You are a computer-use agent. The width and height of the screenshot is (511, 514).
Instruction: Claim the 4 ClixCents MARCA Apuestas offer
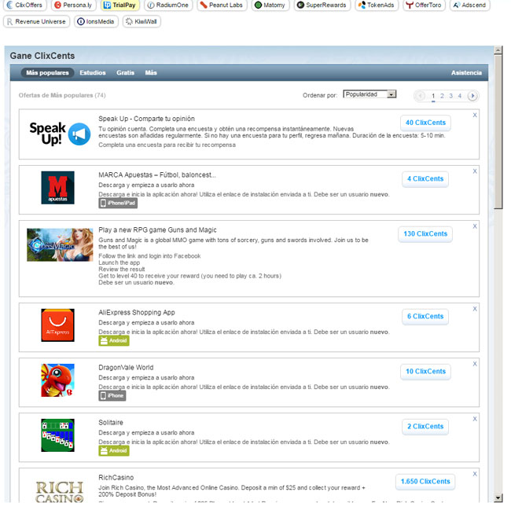(x=425, y=179)
